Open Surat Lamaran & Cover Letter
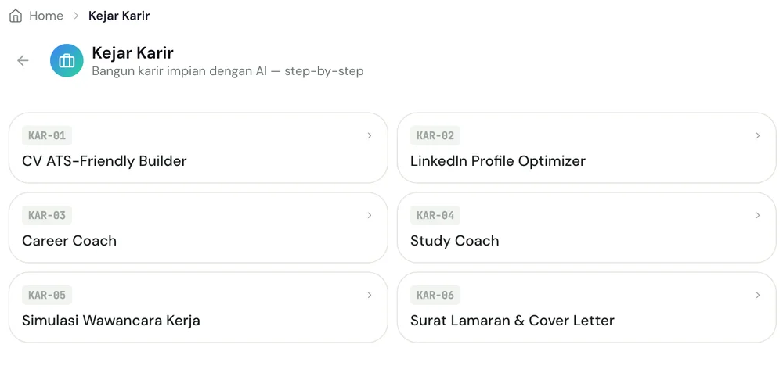This screenshot has height=391, width=783. tap(586, 307)
